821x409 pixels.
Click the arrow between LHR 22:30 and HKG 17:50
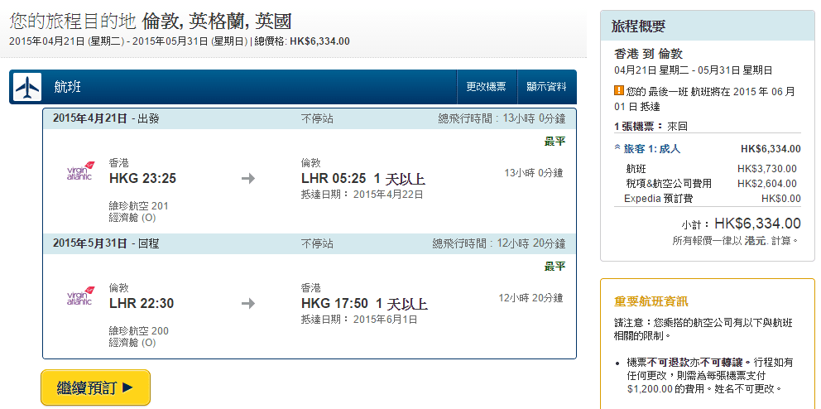[x=248, y=303]
